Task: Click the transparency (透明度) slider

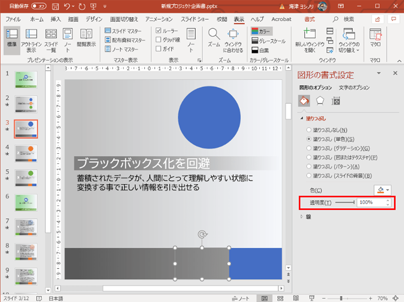Action: point(345,203)
